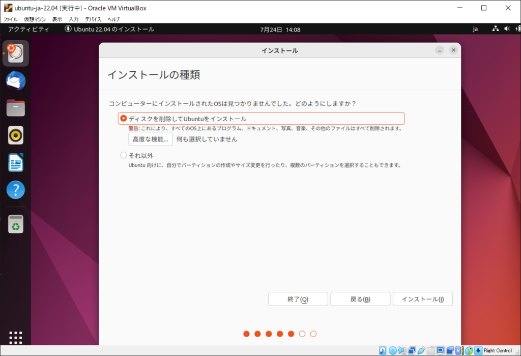Click VirtualBox mouse integration status icon
521x356 pixels.
tap(469, 350)
